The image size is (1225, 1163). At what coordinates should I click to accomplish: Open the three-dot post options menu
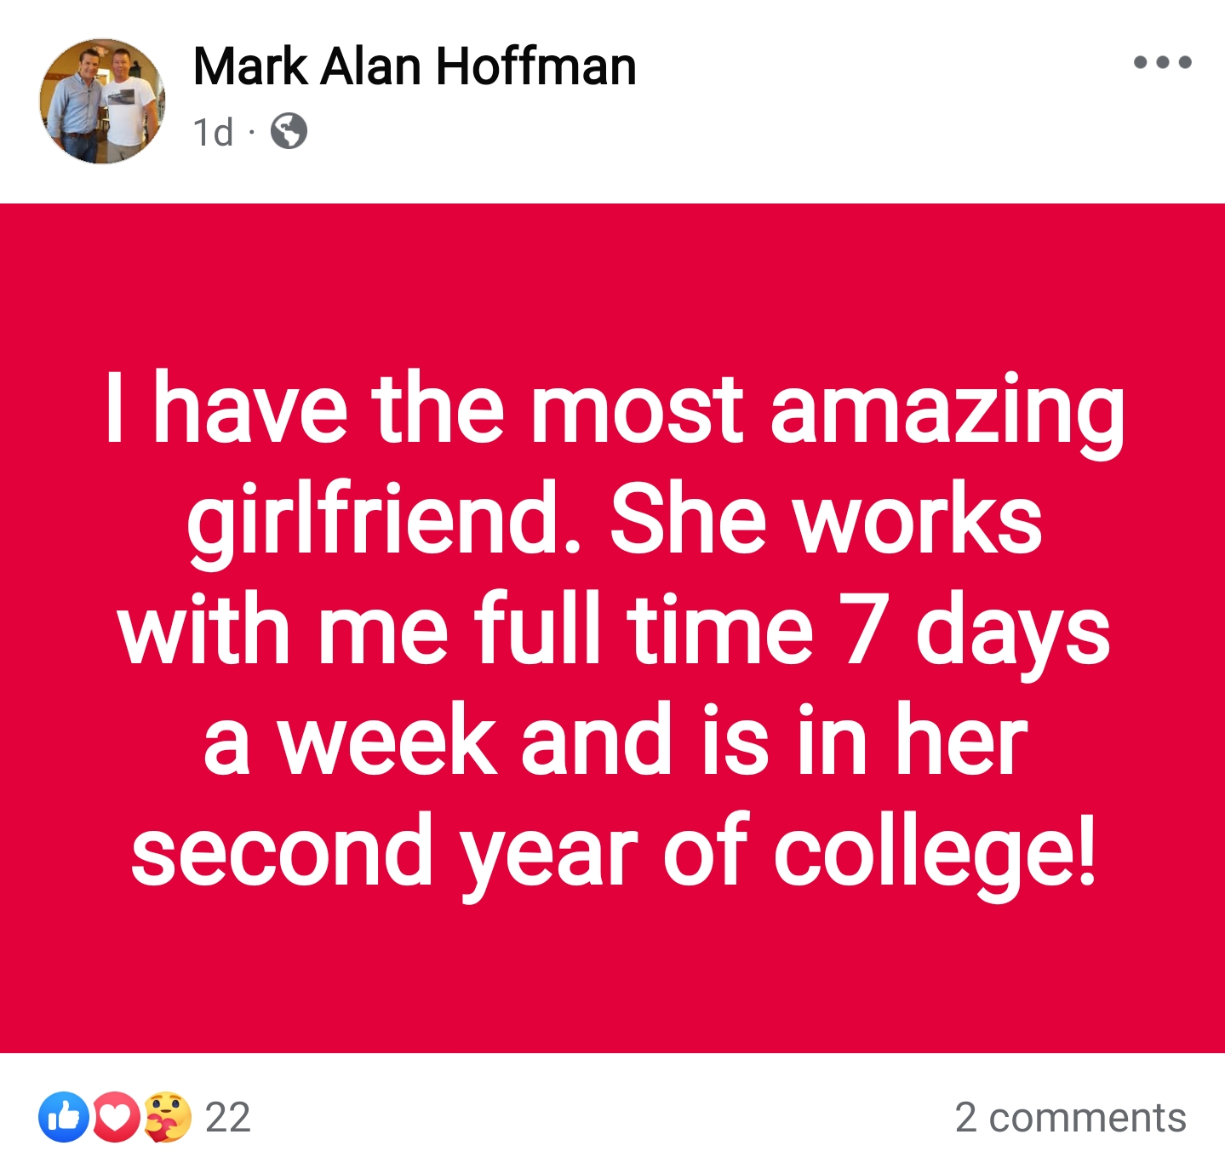[1162, 62]
